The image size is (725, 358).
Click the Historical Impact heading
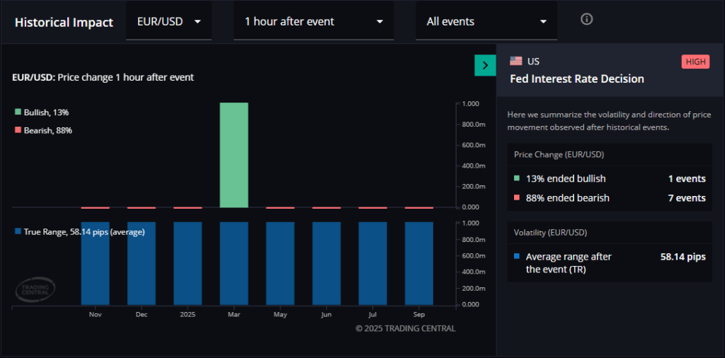64,22
